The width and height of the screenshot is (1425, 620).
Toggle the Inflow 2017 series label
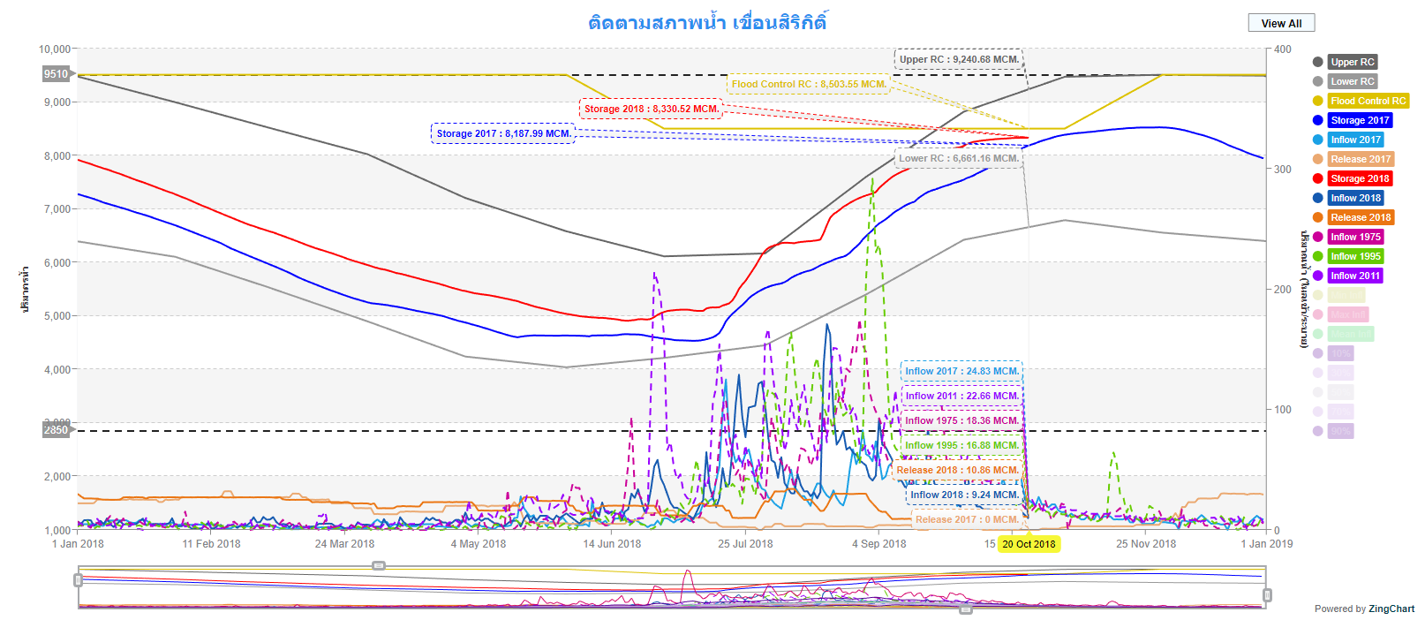pyautogui.click(x=1355, y=140)
